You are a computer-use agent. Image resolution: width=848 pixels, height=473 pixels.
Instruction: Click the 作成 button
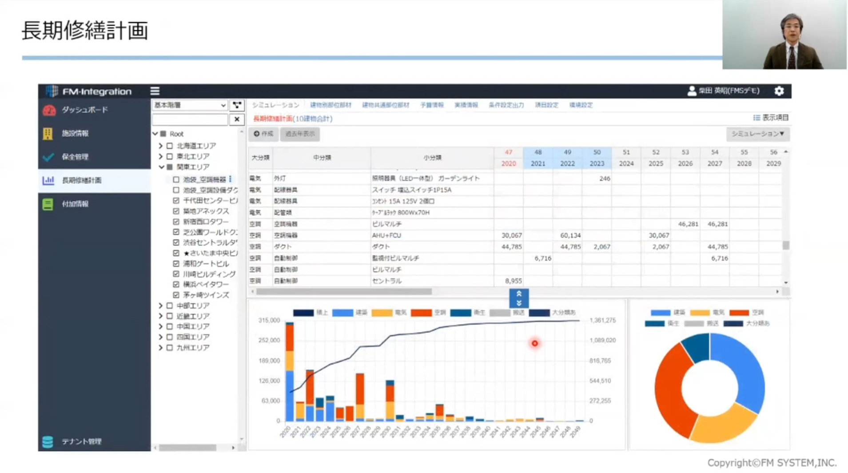(263, 134)
